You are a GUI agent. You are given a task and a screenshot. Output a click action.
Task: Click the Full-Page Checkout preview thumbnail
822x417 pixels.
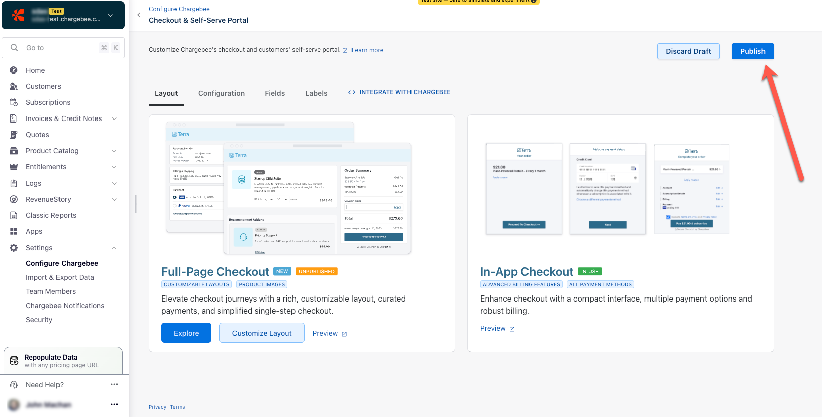pos(288,188)
